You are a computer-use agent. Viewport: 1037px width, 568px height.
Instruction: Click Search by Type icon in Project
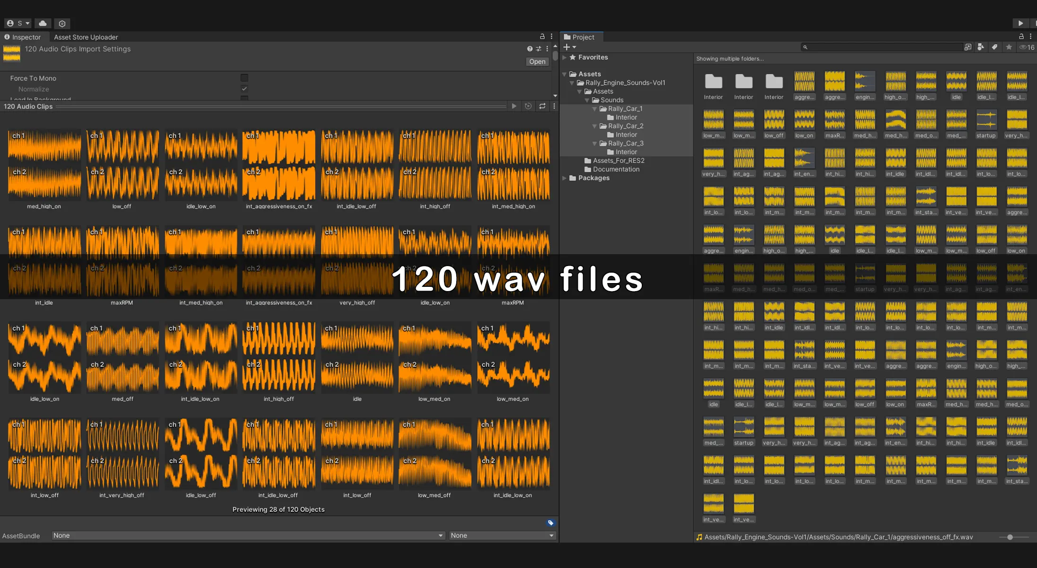coord(981,47)
